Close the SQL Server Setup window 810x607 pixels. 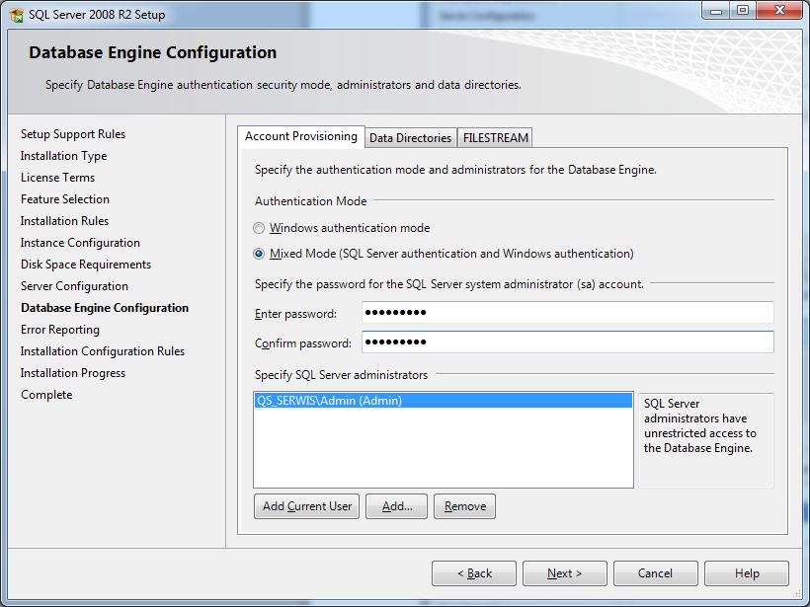779,11
